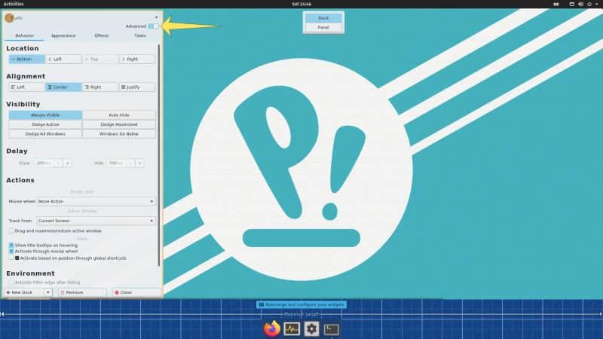Click Rearrange and configure your widgets
Screen dimensions: 603x339
301,304
